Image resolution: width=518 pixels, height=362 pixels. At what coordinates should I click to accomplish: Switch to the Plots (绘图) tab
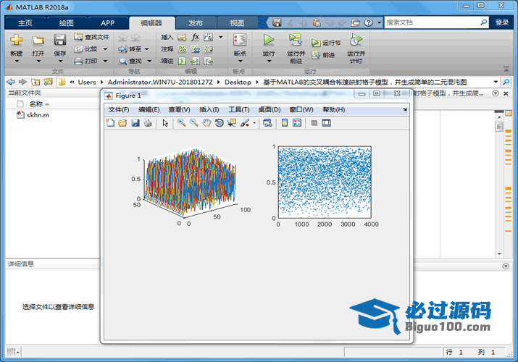67,23
